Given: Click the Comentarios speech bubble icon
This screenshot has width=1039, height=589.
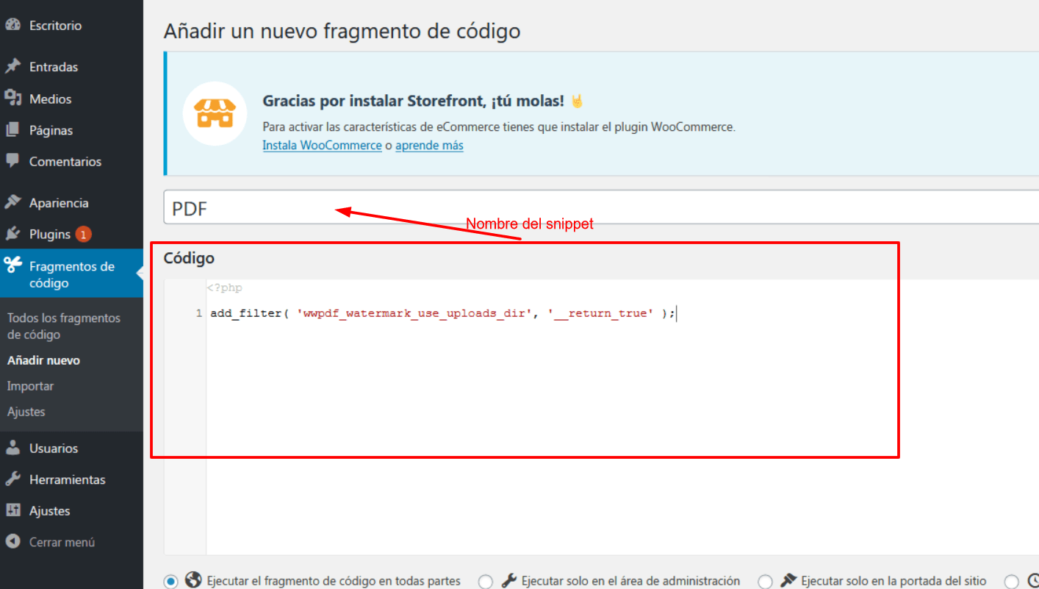Looking at the screenshot, I should 12,161.
